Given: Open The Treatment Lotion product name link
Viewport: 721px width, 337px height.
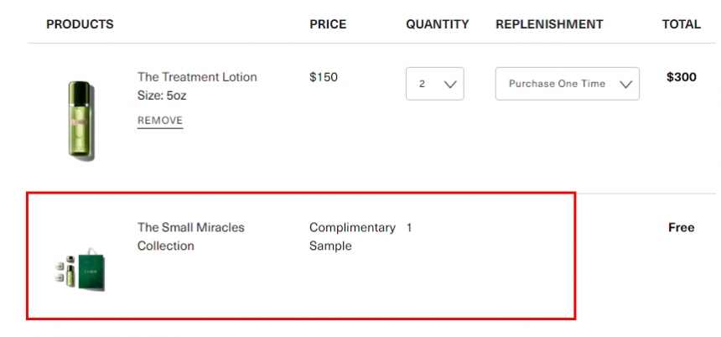Looking at the screenshot, I should click(x=197, y=77).
